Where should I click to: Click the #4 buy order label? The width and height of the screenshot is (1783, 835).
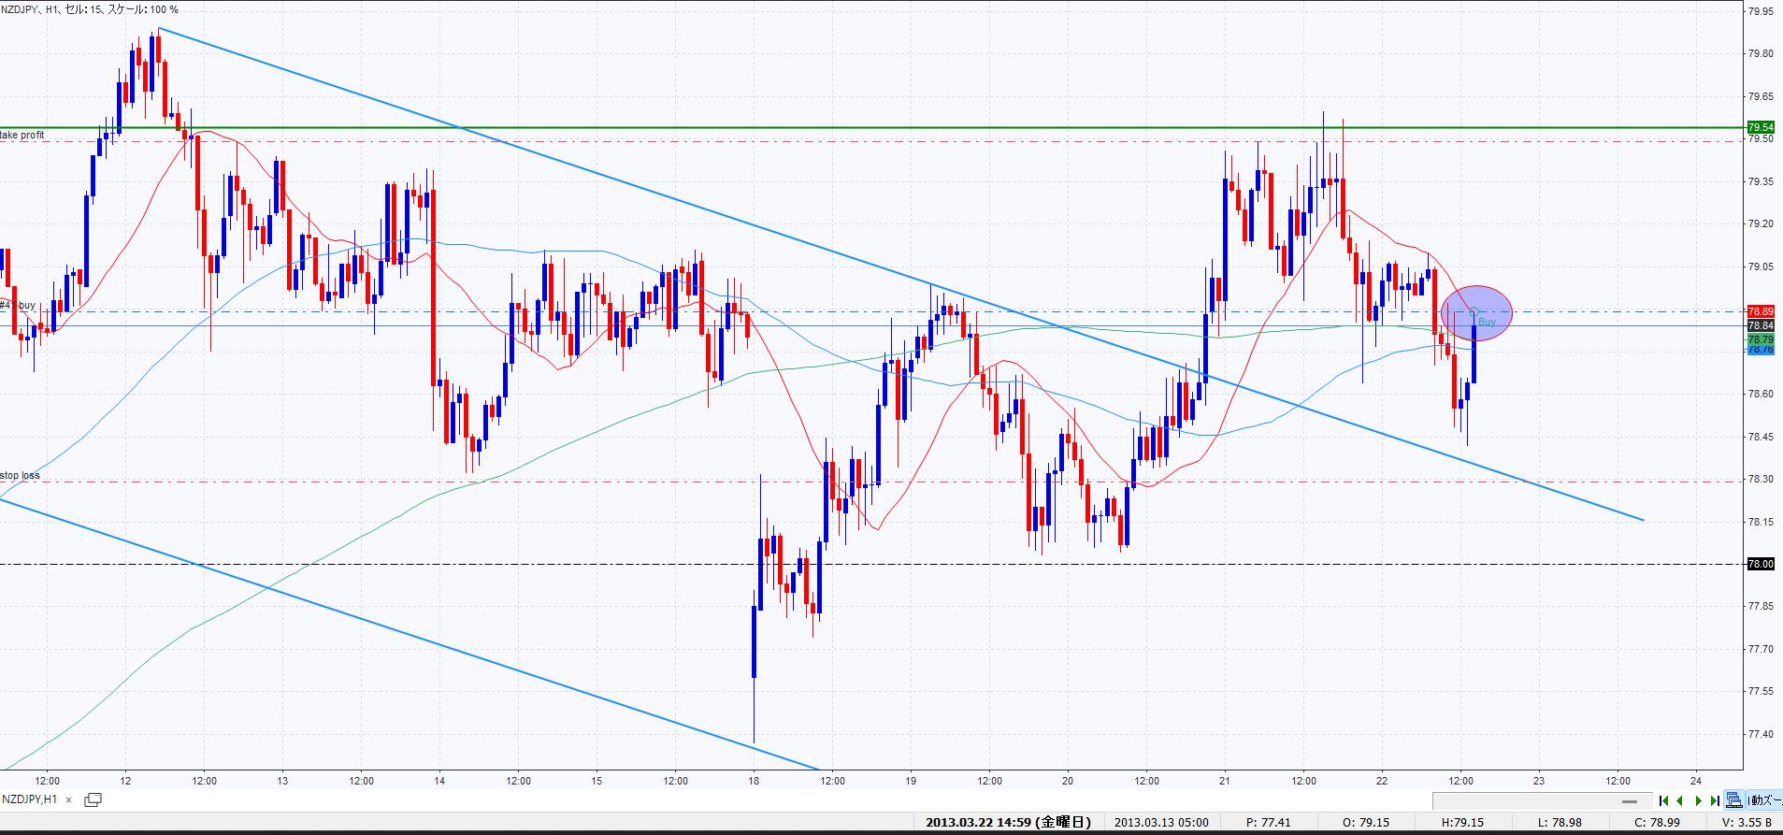18,306
